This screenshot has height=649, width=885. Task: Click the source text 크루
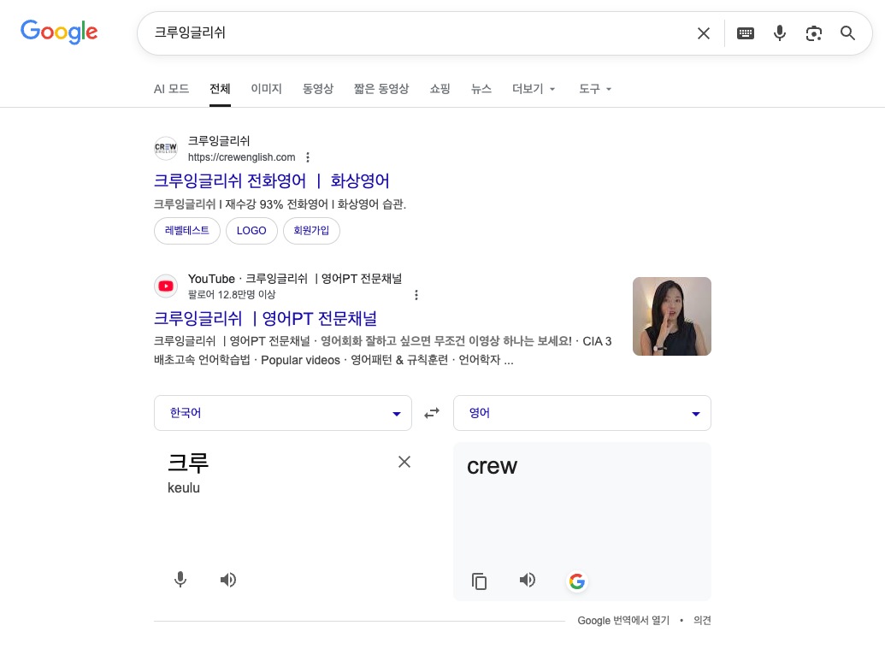188,463
